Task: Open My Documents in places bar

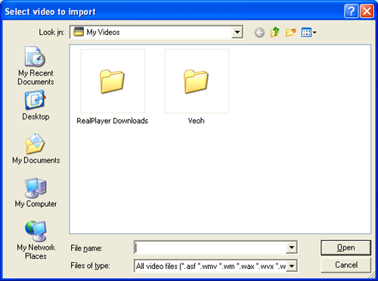Action: pyautogui.click(x=36, y=149)
